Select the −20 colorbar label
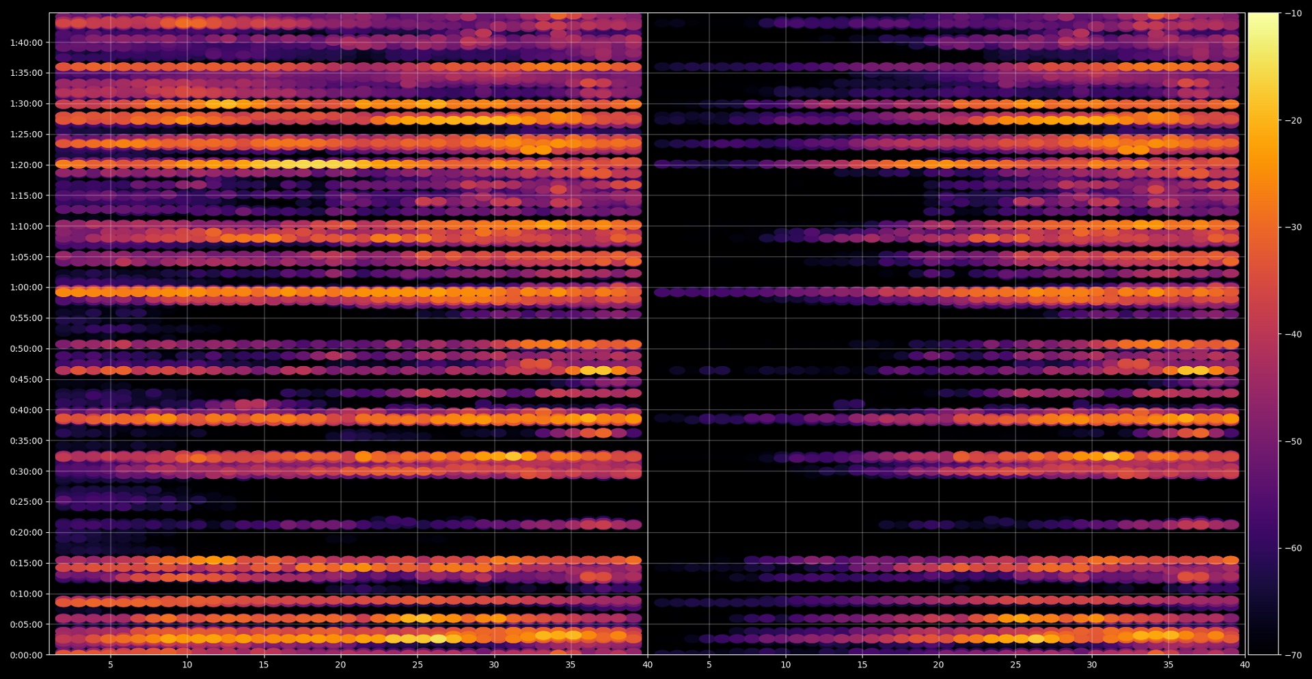Image resolution: width=1312 pixels, height=679 pixels. coord(1294,120)
